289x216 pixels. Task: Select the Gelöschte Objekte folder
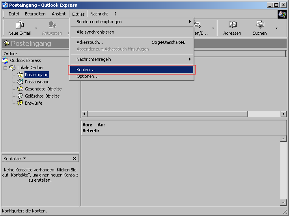pyautogui.click(x=42, y=96)
